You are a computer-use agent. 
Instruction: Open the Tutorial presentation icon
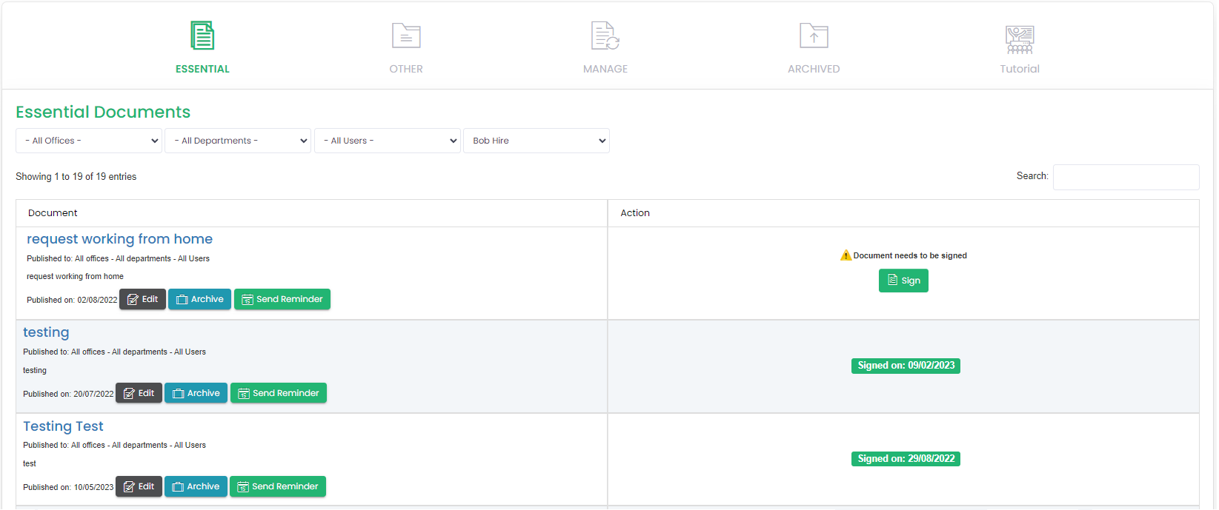point(1020,39)
